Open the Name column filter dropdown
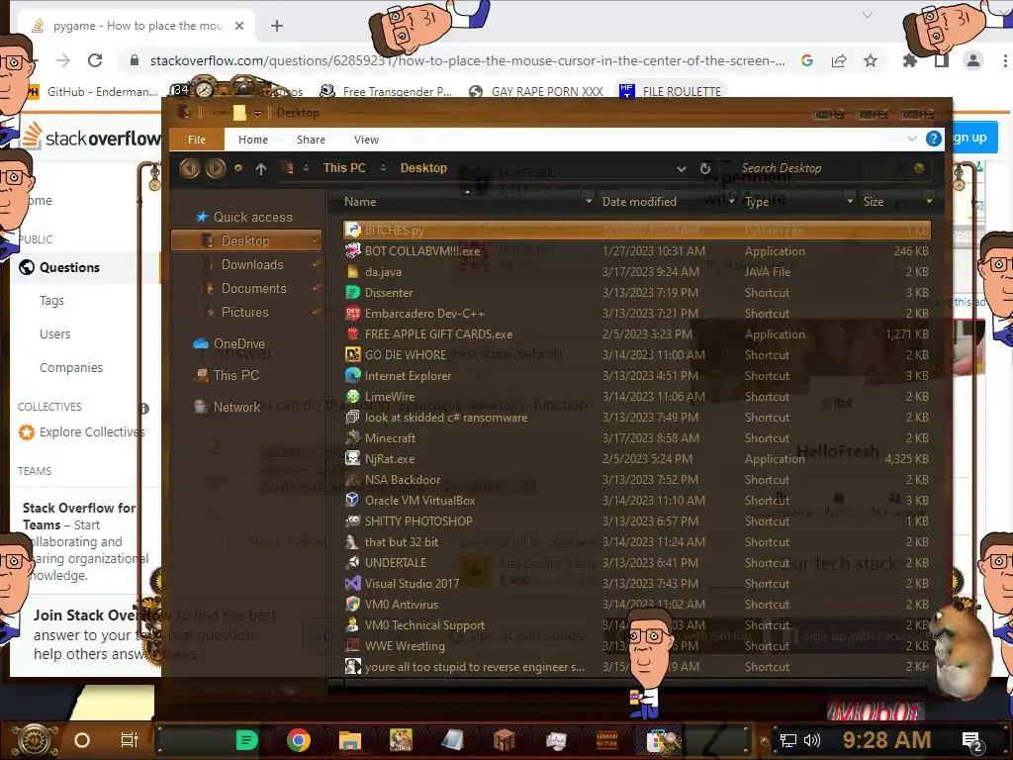The image size is (1013, 760). [x=589, y=202]
